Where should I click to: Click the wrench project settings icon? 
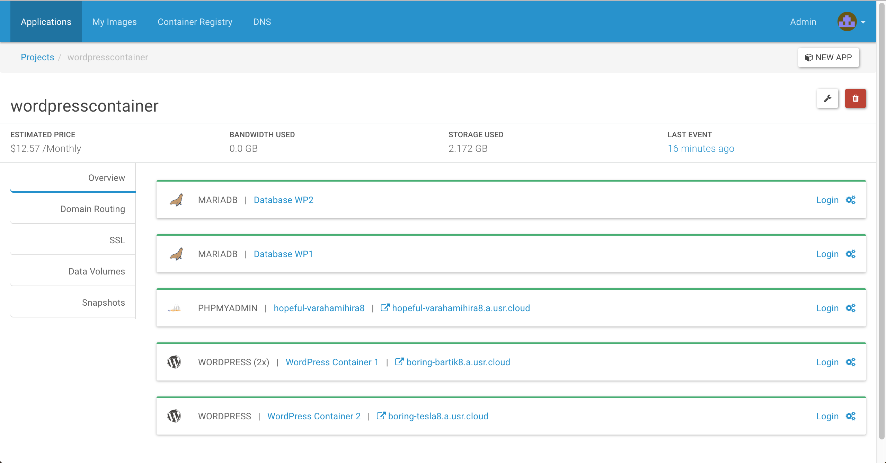tap(827, 98)
